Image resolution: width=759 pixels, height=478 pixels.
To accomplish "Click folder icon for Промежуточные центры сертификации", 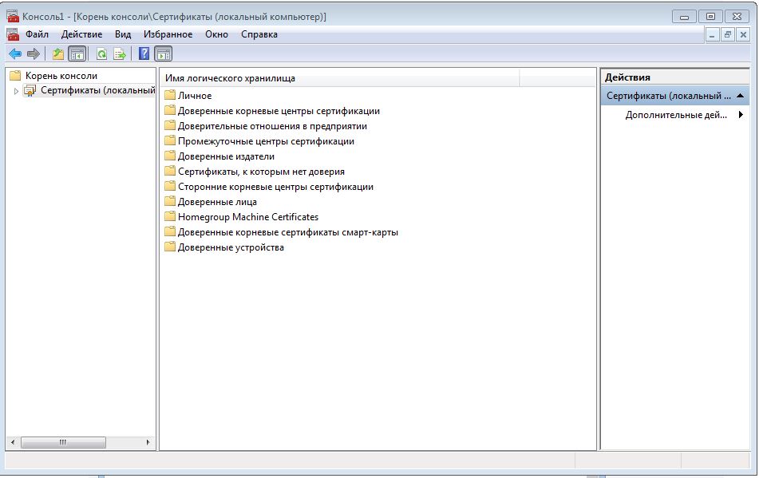I will point(169,140).
